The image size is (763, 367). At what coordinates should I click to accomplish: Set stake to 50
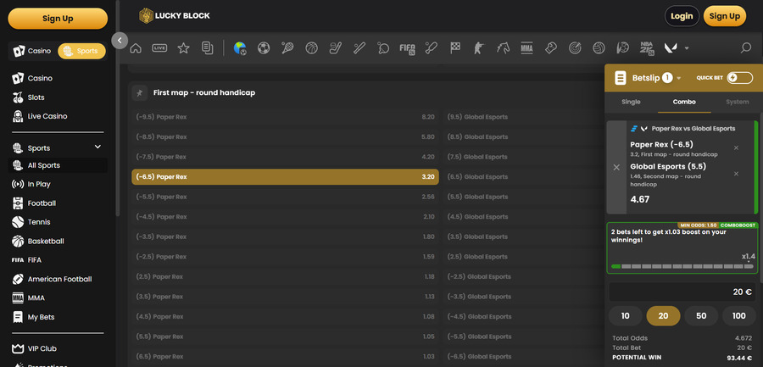701,316
